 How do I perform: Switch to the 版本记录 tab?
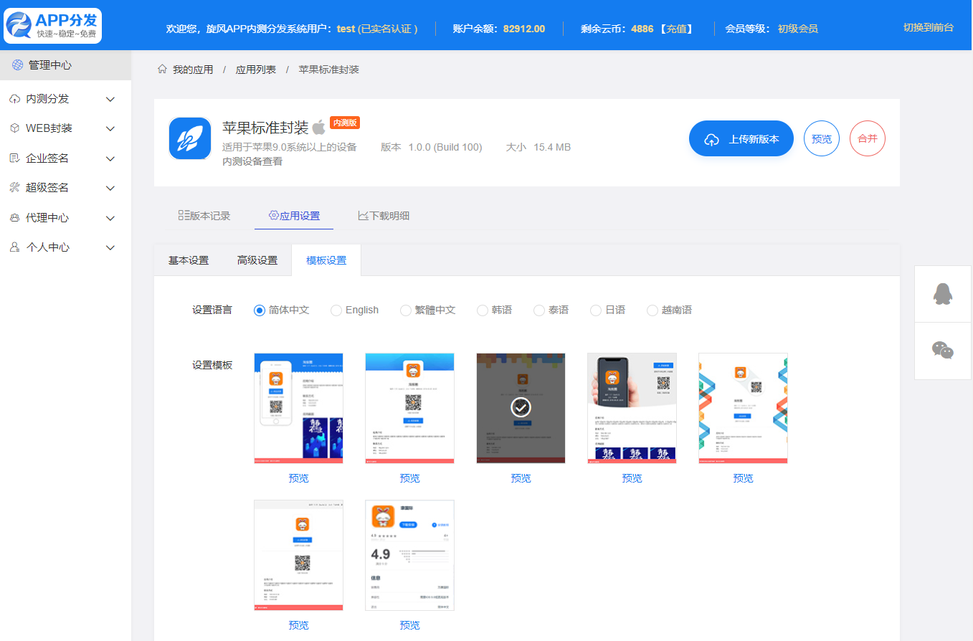pos(204,216)
